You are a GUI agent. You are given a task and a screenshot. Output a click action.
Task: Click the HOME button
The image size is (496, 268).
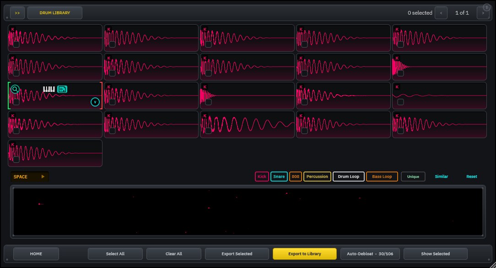[x=36, y=254]
